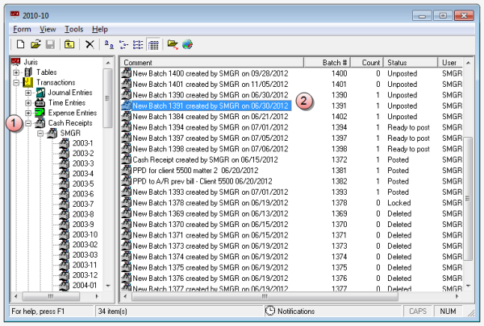Open the Tools menu
The image size is (484, 326).
73,29
